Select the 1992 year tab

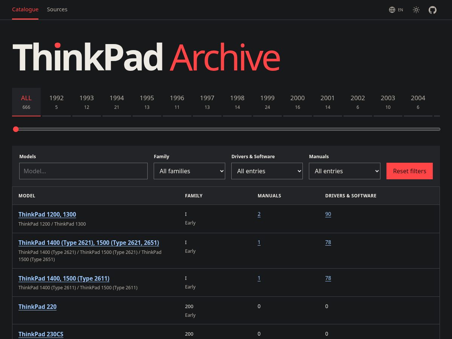click(56, 102)
